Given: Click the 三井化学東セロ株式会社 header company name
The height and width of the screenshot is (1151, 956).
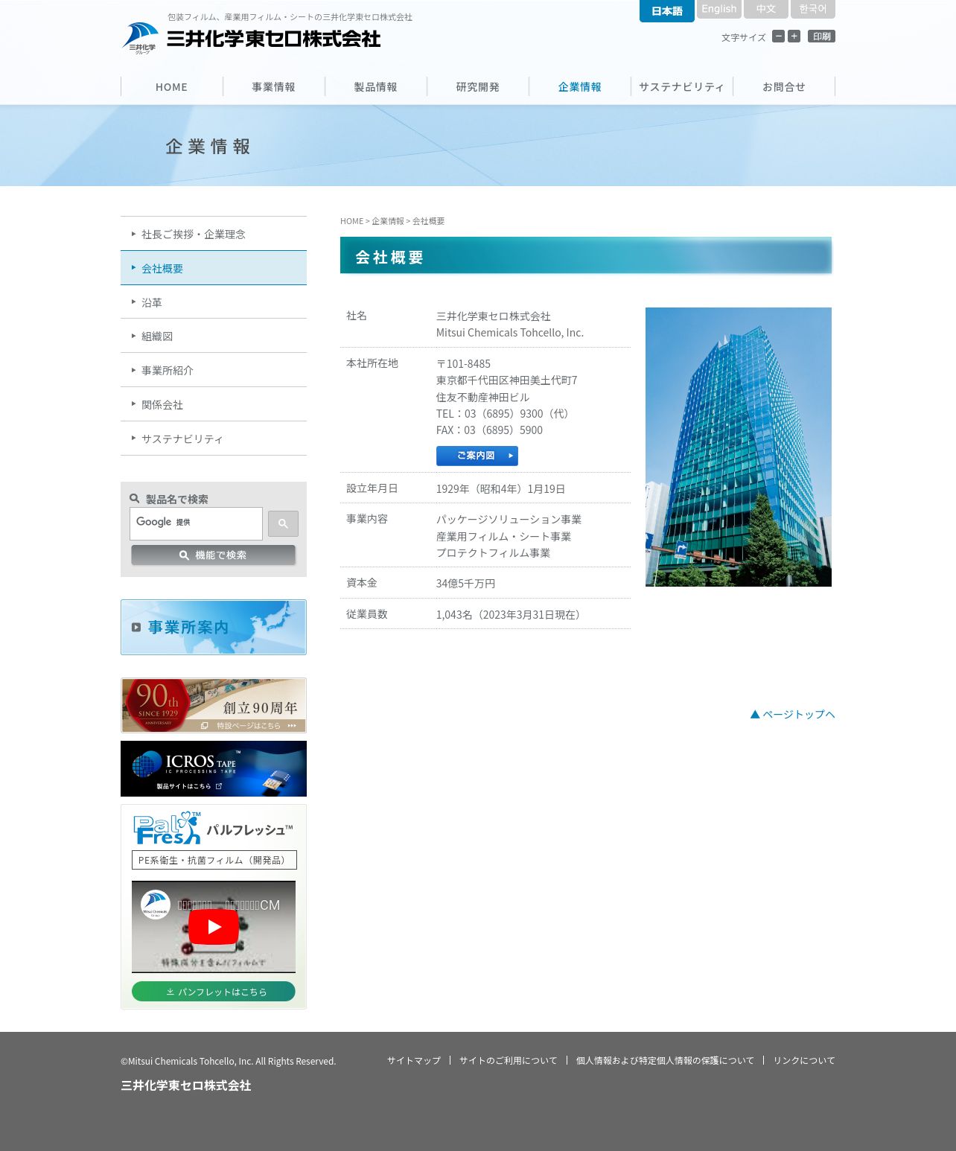Looking at the screenshot, I should pos(274,39).
